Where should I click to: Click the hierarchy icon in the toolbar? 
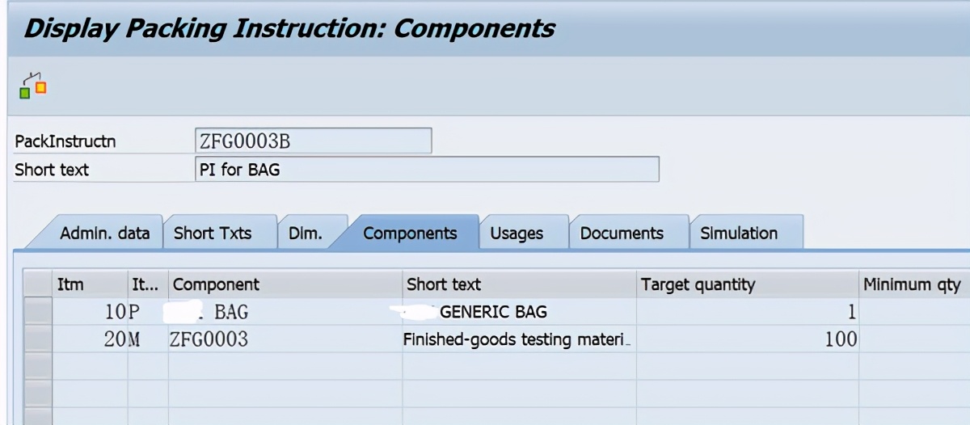(x=33, y=86)
